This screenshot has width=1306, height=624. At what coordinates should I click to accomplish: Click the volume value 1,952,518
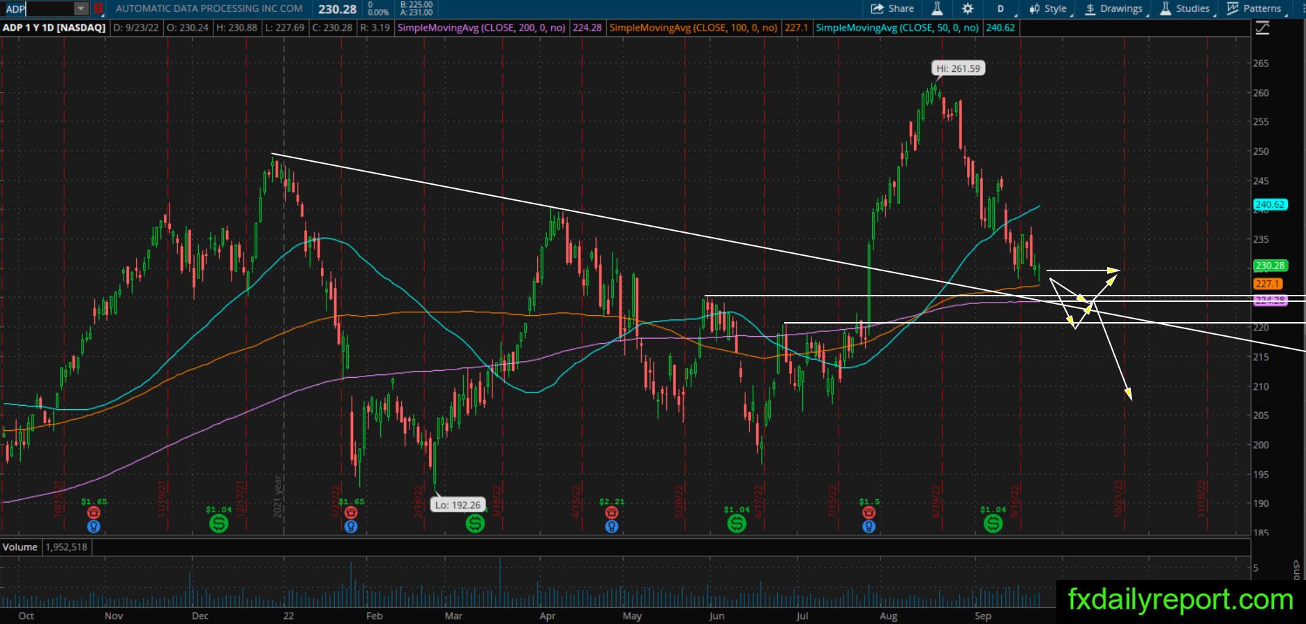tap(67, 547)
